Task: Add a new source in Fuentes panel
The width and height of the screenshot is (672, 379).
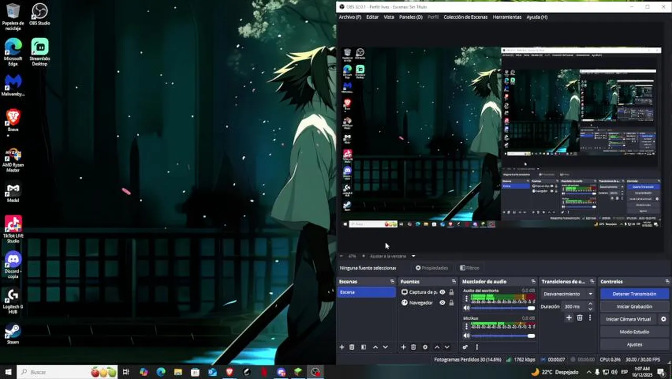Action: point(403,347)
